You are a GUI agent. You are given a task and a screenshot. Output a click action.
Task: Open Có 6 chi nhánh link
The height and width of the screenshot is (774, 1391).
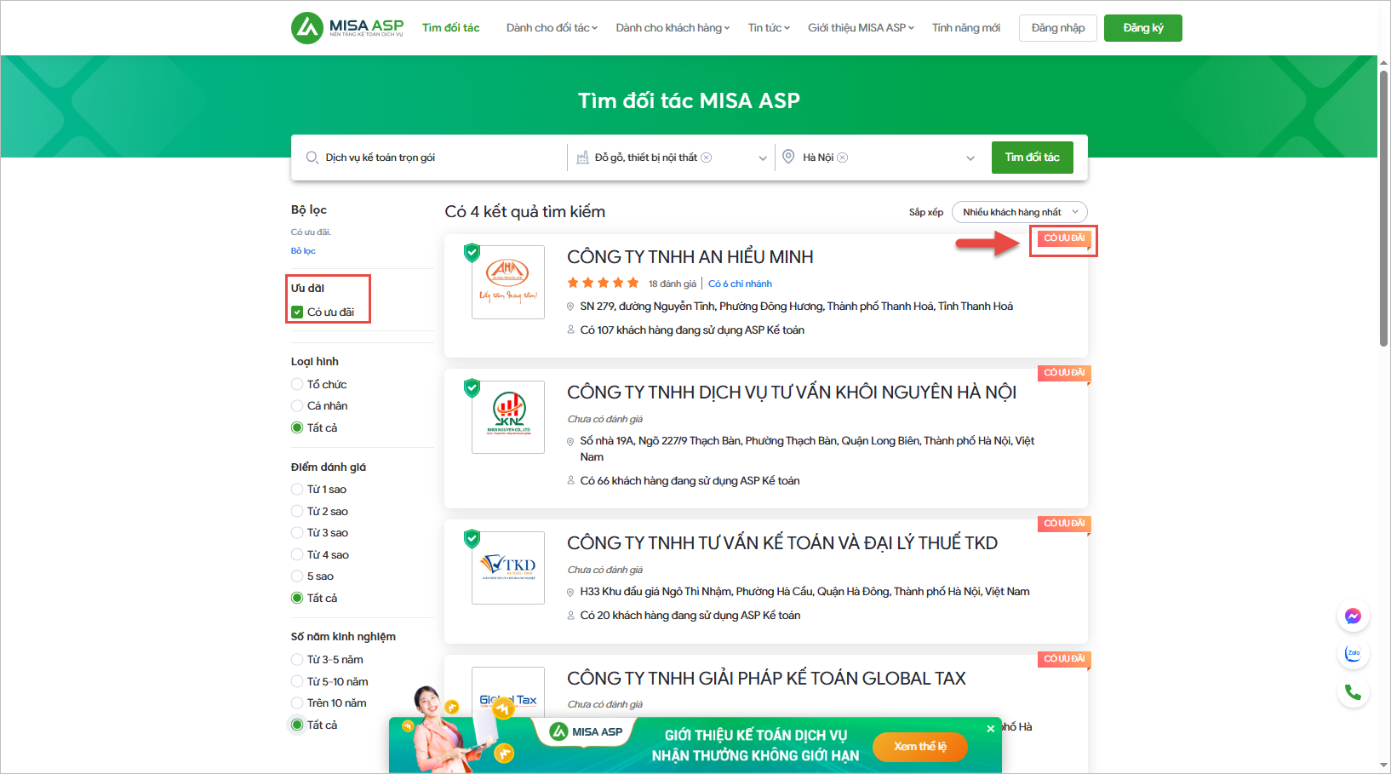click(x=740, y=284)
